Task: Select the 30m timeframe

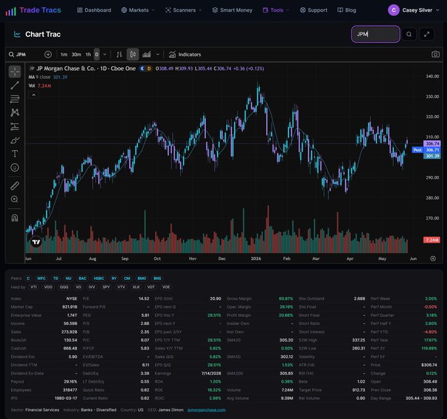Action: tap(76, 55)
